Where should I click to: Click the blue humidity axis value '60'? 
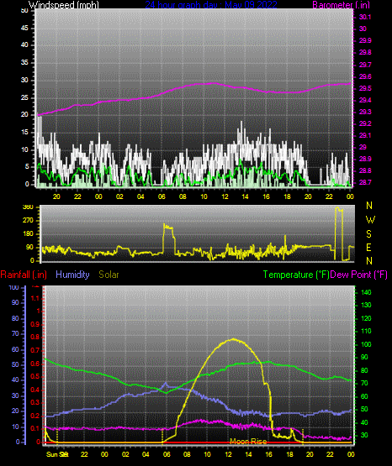[15, 349]
